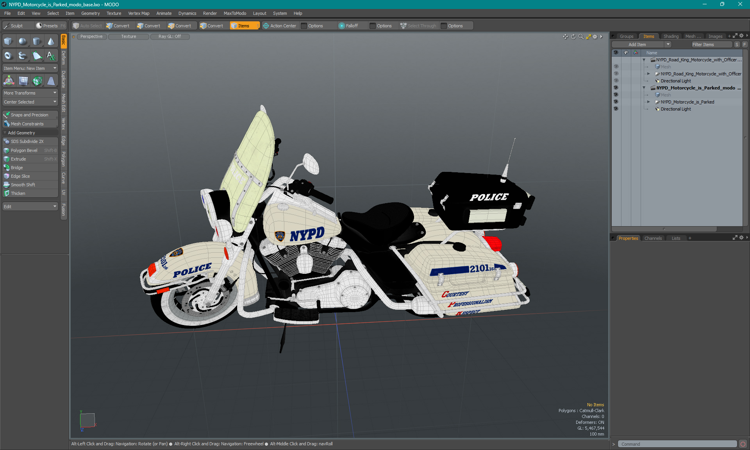Select the Torus primitive tool
Image resolution: width=750 pixels, height=450 pixels.
click(x=8, y=56)
